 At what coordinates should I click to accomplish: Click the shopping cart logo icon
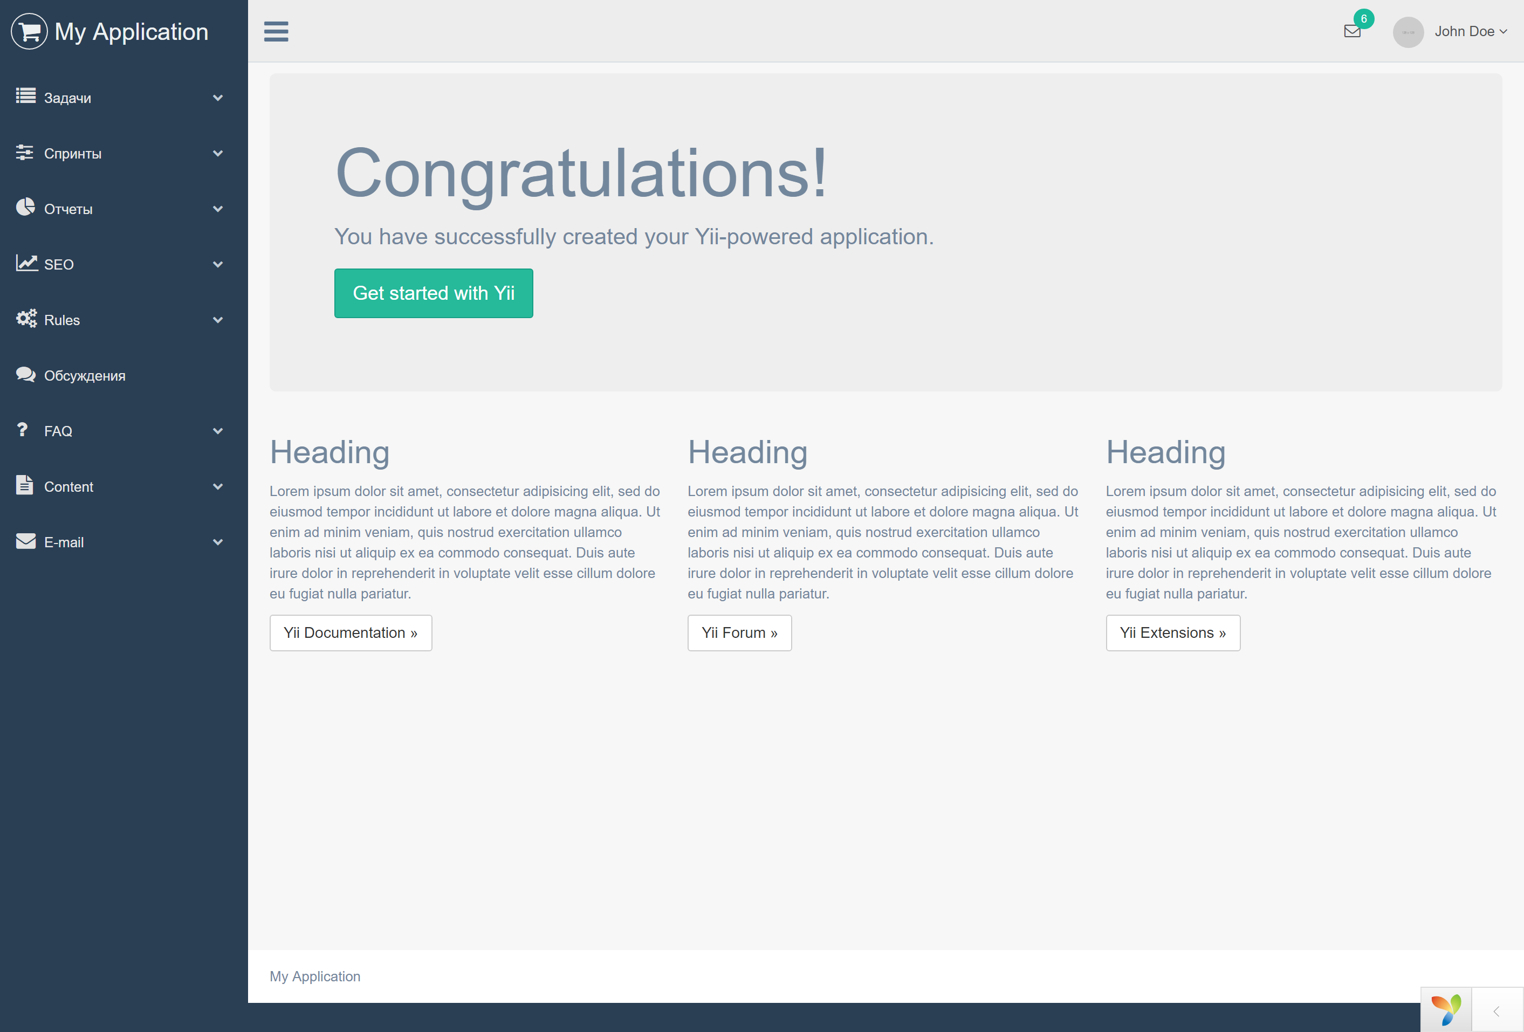pos(29,31)
